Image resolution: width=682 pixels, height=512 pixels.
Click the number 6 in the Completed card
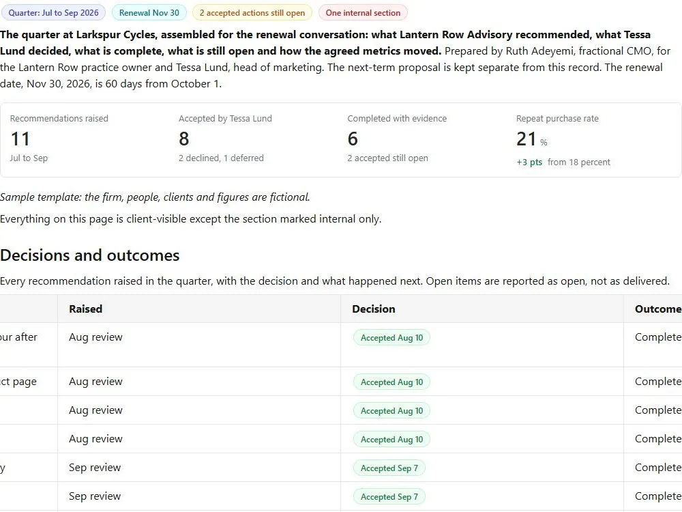[353, 139]
